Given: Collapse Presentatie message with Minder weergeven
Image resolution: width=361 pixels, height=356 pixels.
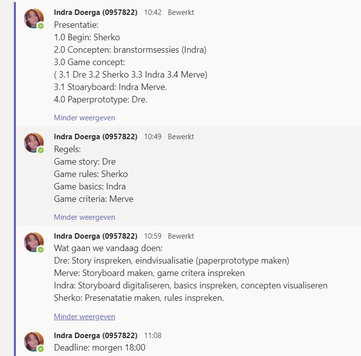Looking at the screenshot, I should point(85,118).
